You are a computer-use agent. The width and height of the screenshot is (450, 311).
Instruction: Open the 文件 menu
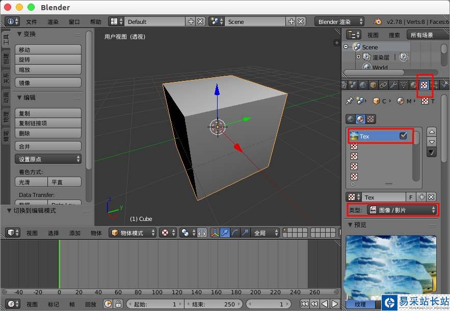click(x=32, y=22)
